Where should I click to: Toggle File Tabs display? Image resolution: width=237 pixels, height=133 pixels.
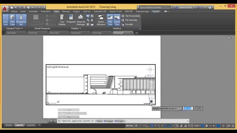110,20
